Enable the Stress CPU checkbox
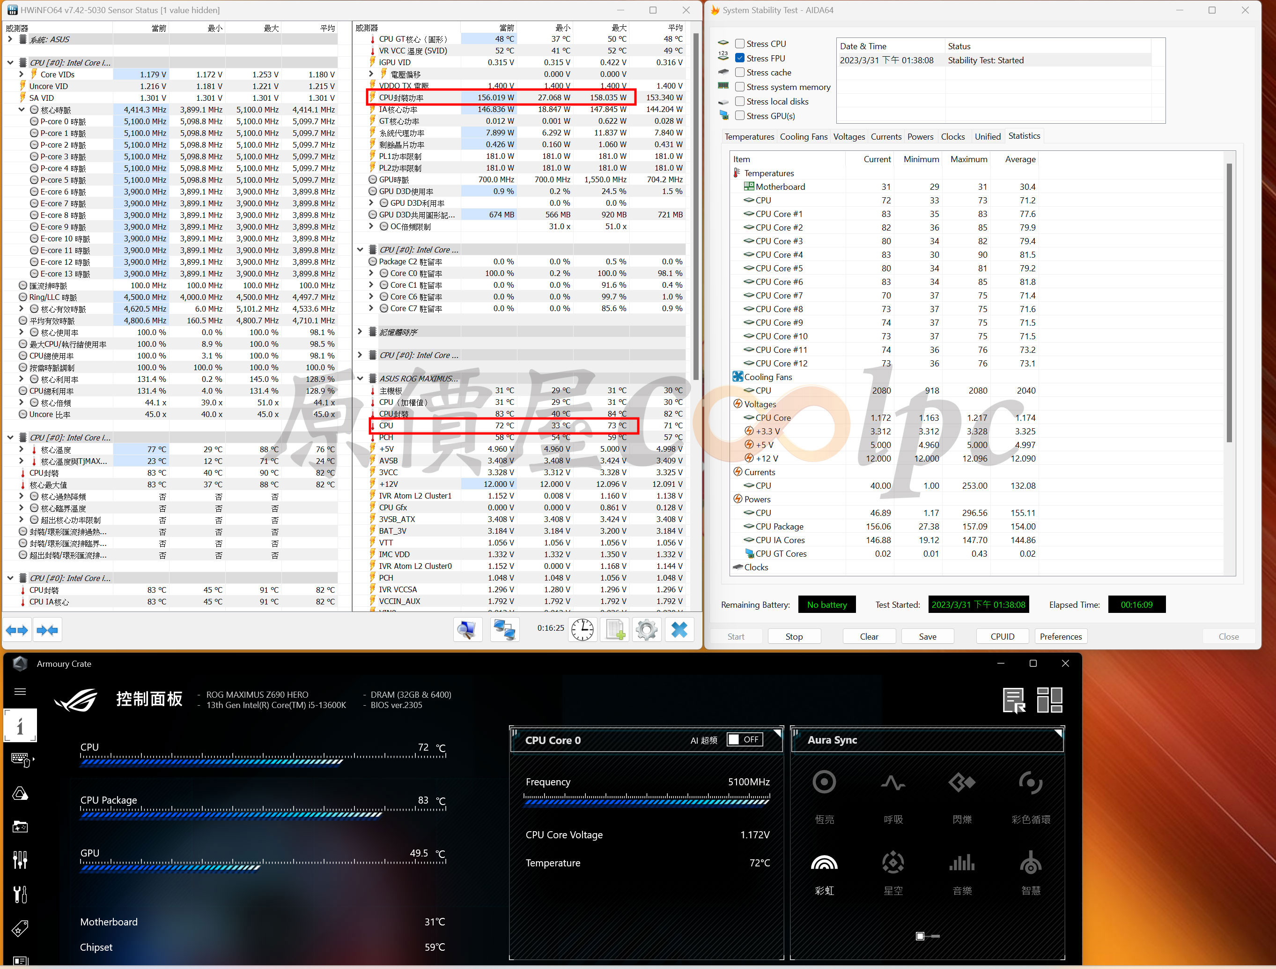Viewport: 1276px width, 969px height. tap(739, 44)
